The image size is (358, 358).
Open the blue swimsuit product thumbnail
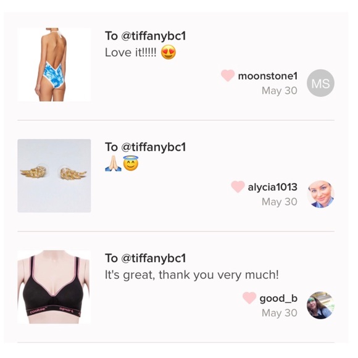tap(54, 65)
